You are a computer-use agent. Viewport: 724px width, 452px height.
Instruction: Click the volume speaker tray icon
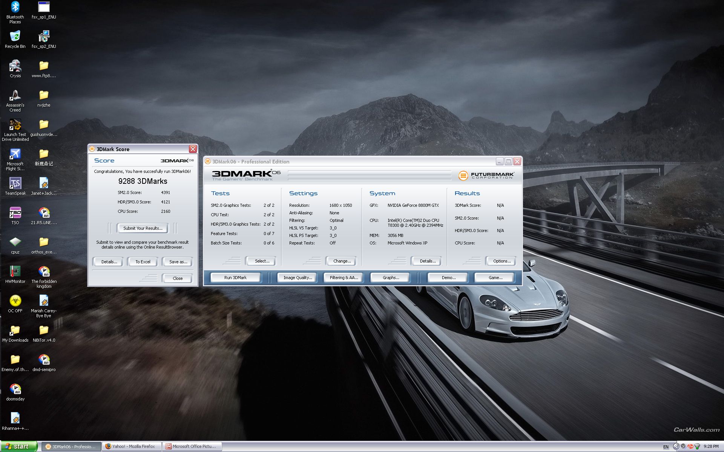click(683, 446)
